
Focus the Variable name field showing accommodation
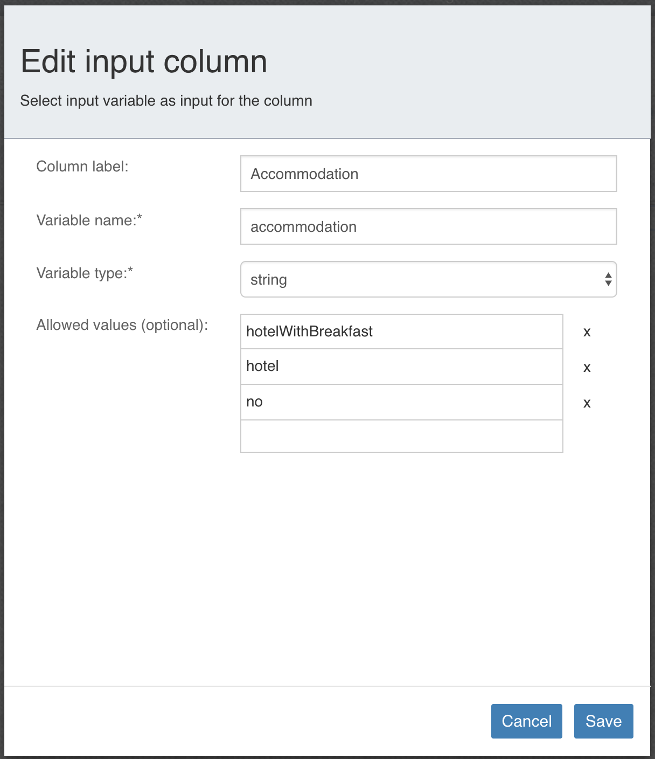[x=428, y=226]
